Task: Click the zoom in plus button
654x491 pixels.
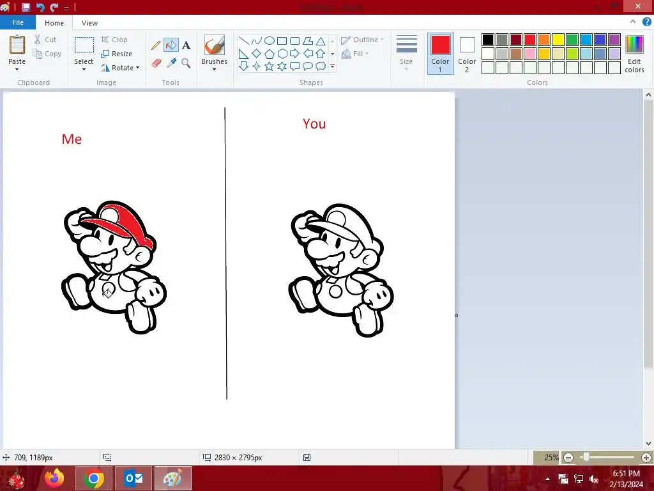Action: [646, 458]
